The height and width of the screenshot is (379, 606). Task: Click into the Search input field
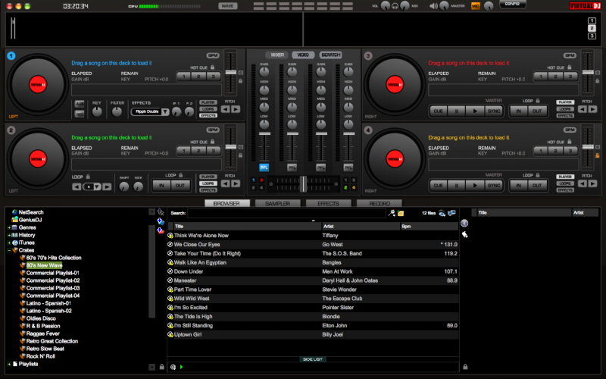tap(286, 213)
